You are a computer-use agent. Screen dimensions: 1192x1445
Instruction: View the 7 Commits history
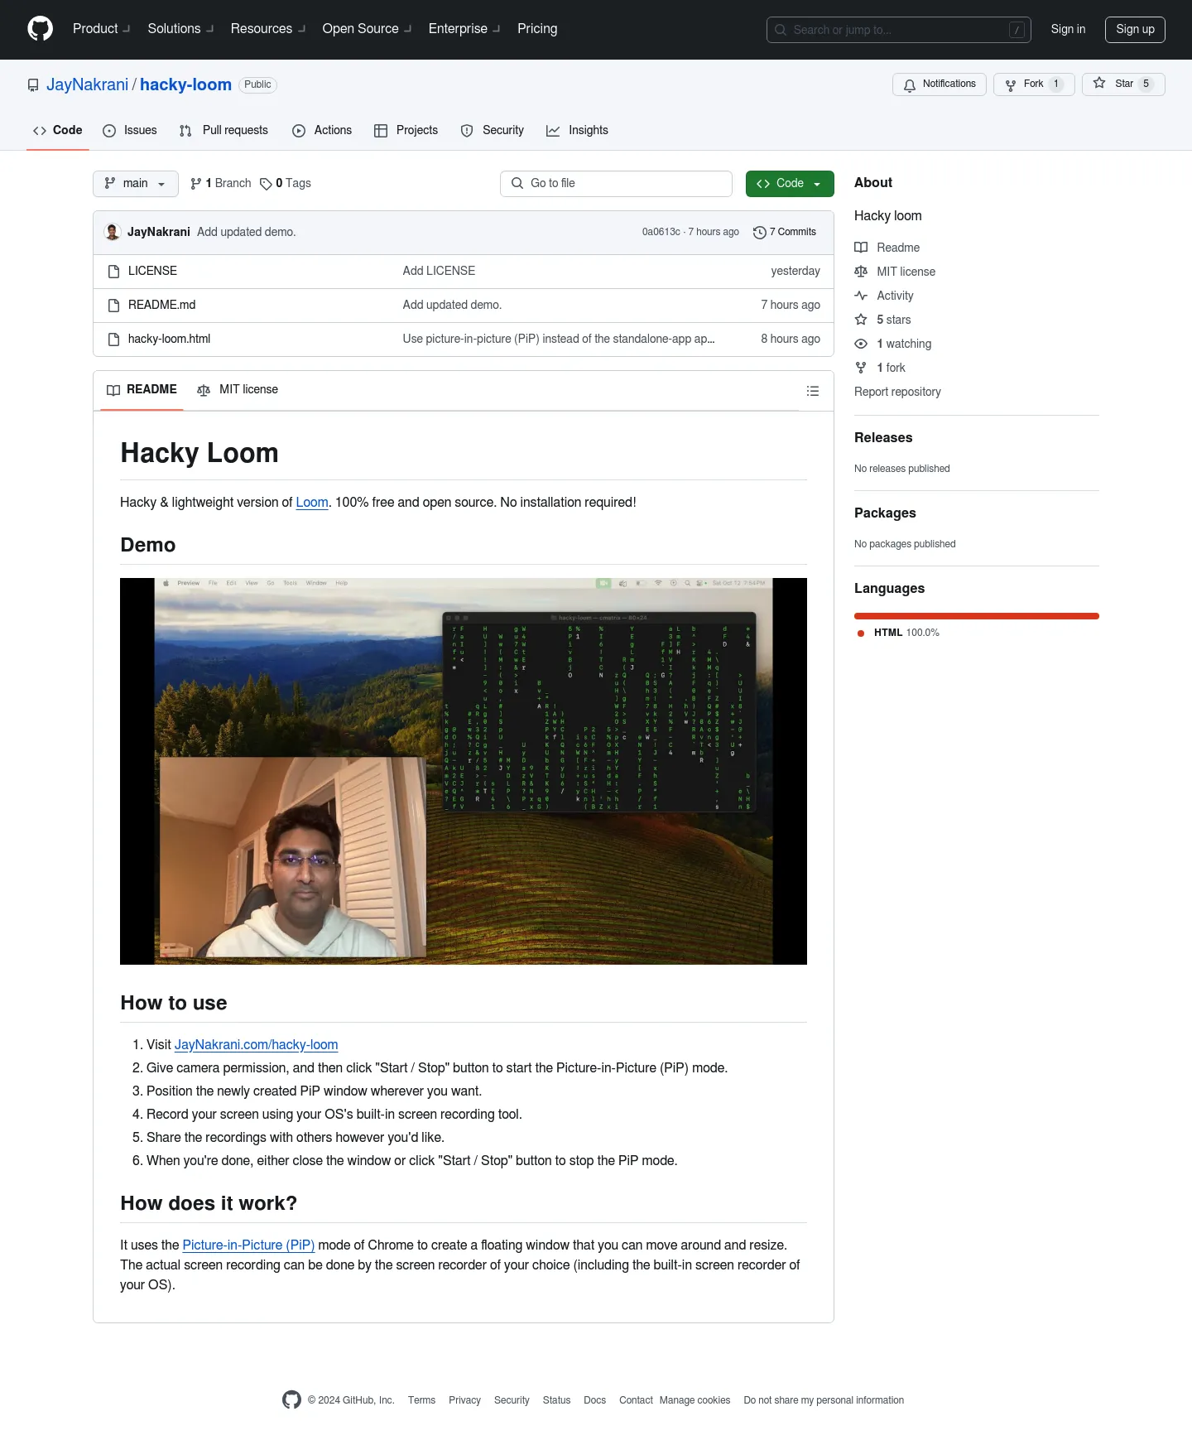785,232
